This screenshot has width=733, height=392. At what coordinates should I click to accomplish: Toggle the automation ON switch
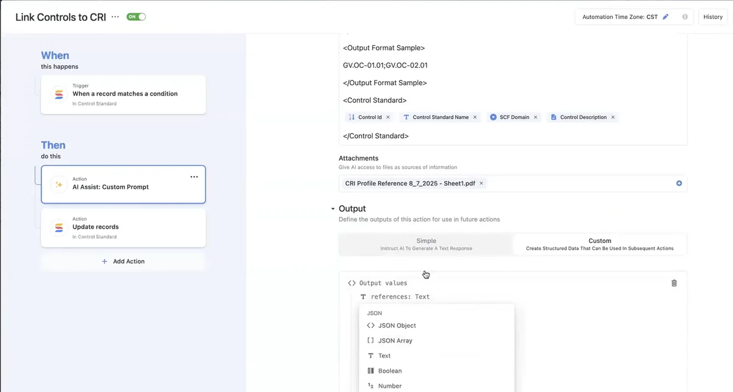[x=136, y=17]
